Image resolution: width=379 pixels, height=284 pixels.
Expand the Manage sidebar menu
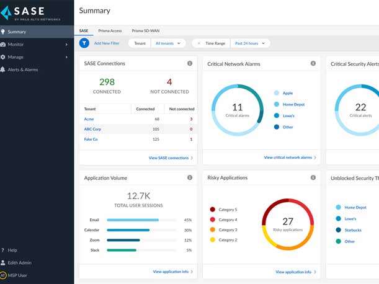coord(37,57)
